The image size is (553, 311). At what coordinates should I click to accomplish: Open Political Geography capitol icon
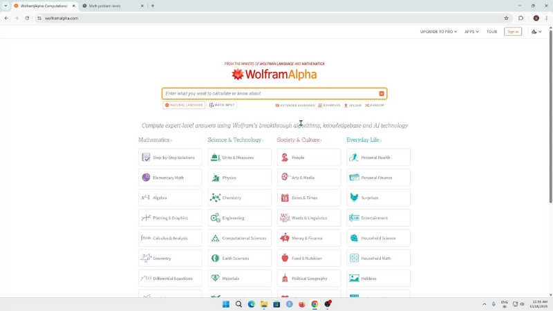pyautogui.click(x=285, y=279)
